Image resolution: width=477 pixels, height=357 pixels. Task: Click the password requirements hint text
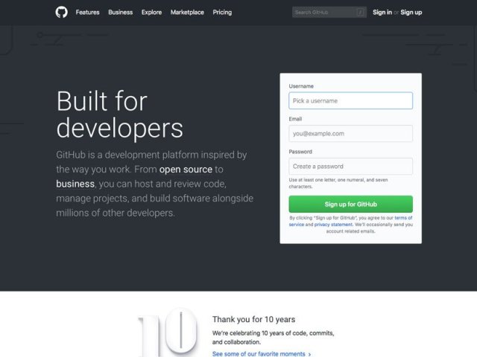click(338, 183)
